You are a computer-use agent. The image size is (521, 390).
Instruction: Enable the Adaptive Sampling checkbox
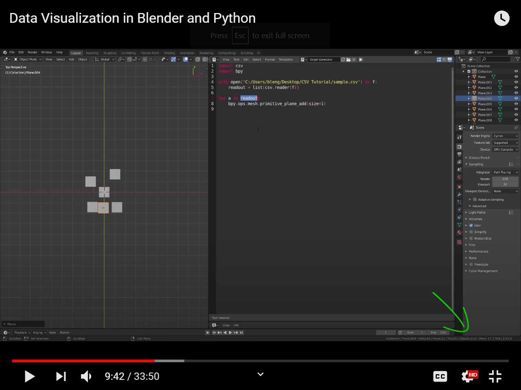click(475, 199)
